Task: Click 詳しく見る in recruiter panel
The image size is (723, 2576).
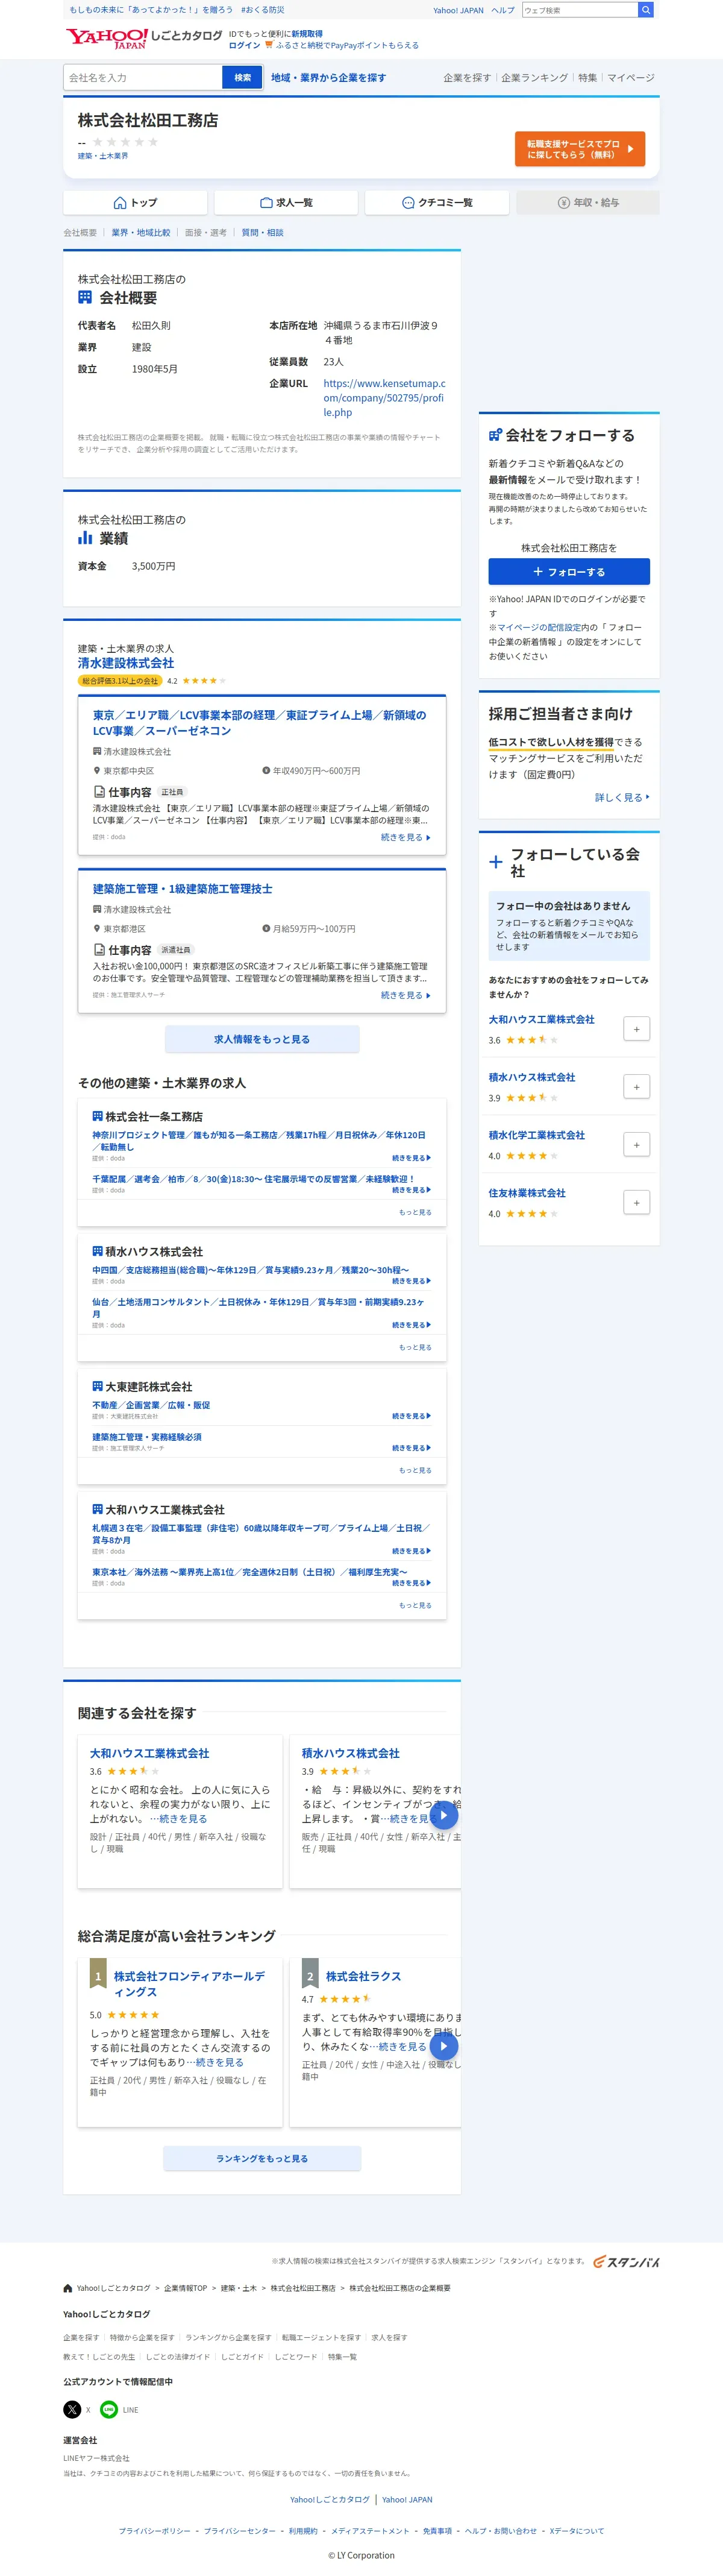Action: click(622, 798)
